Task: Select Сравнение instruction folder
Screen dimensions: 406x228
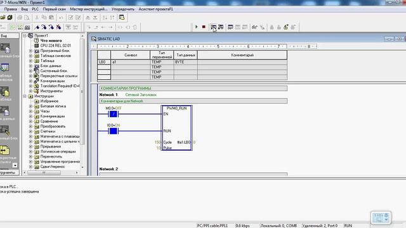Action: click(x=49, y=121)
